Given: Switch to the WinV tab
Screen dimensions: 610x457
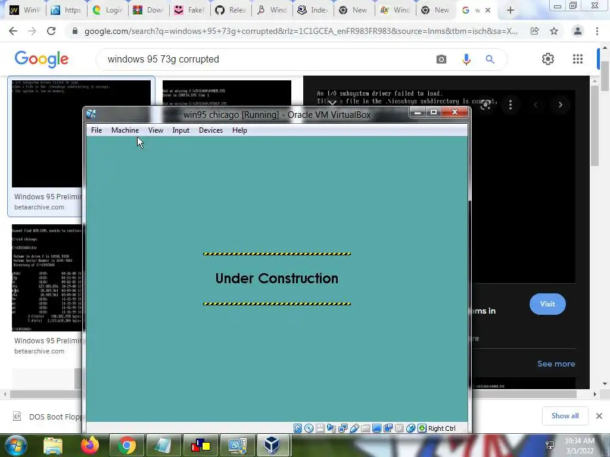Looking at the screenshot, I should (x=25, y=10).
